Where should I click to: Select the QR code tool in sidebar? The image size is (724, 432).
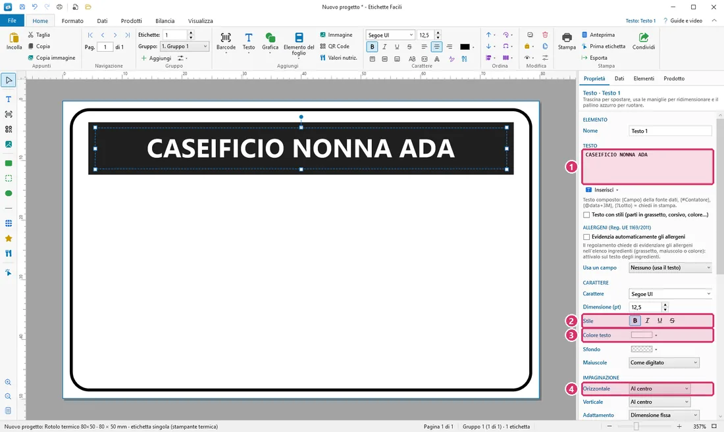click(x=9, y=130)
